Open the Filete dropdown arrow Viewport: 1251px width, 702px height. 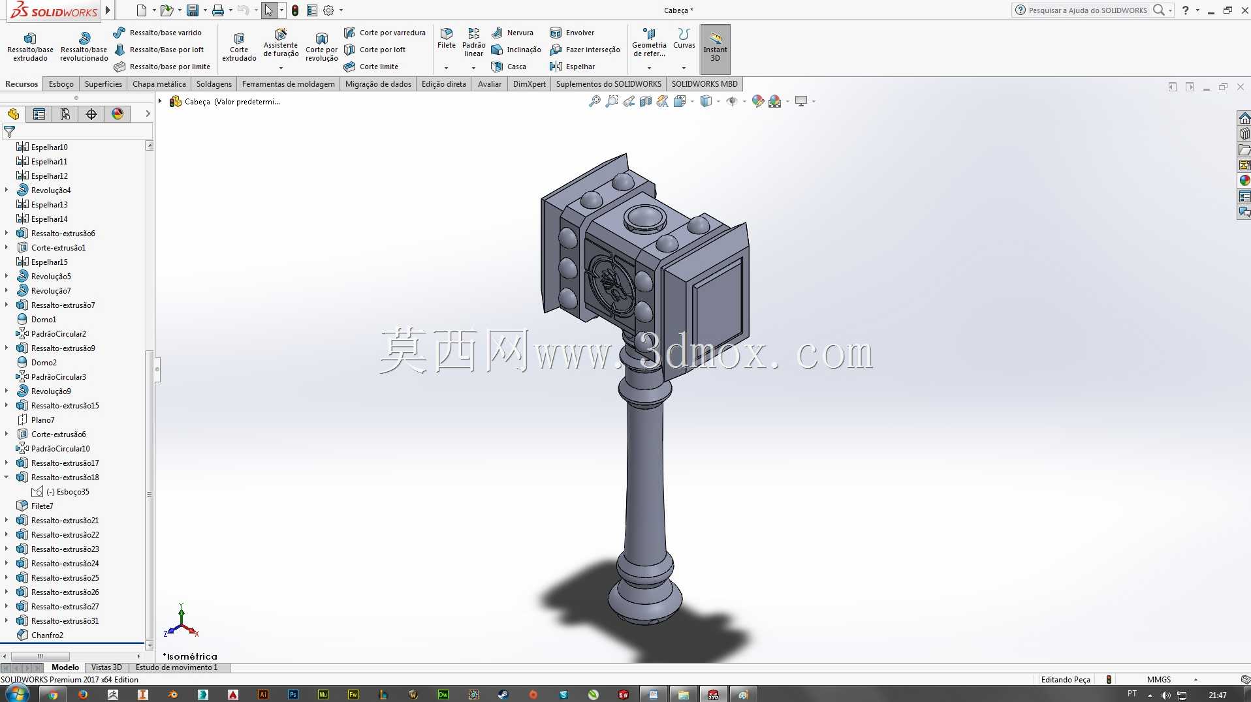click(x=447, y=68)
